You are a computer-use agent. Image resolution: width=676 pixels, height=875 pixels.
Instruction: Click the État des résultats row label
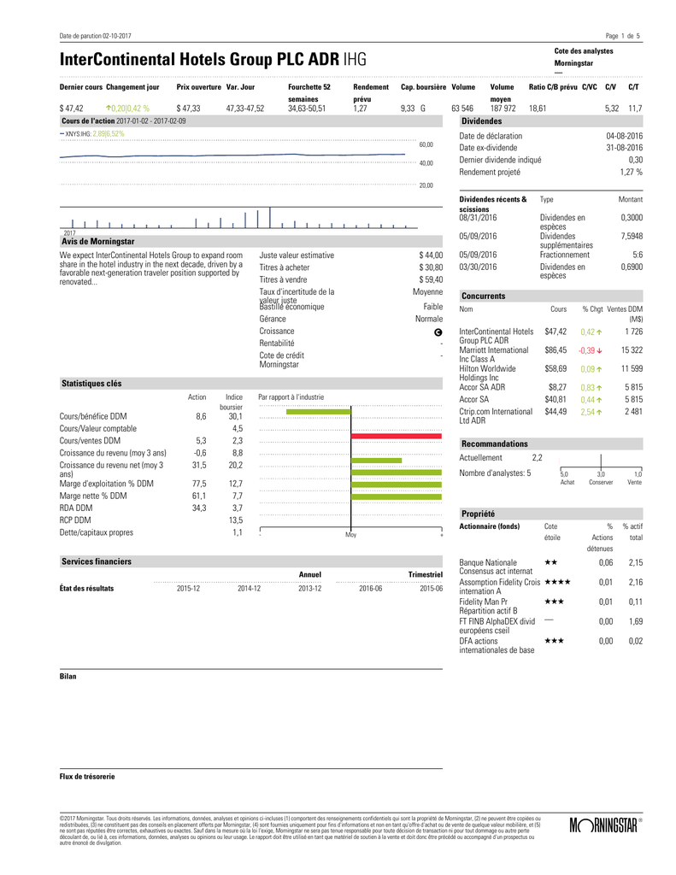click(x=86, y=588)
